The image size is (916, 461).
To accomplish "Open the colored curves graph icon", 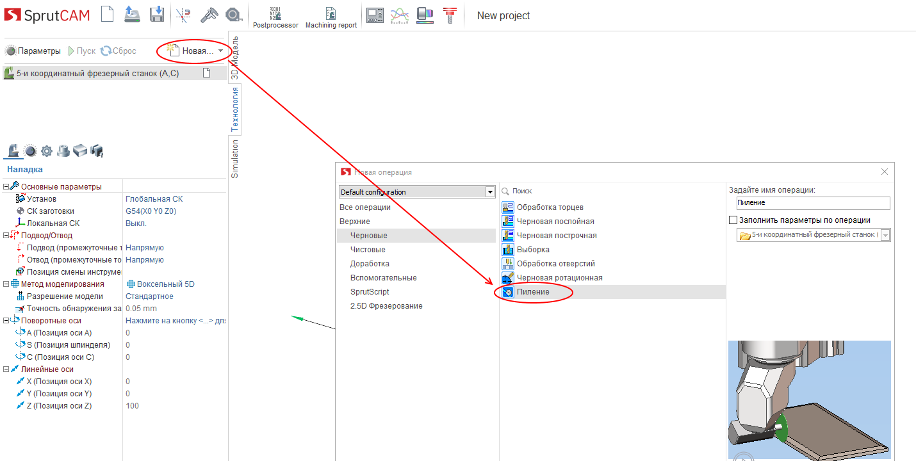I will 400,15.
